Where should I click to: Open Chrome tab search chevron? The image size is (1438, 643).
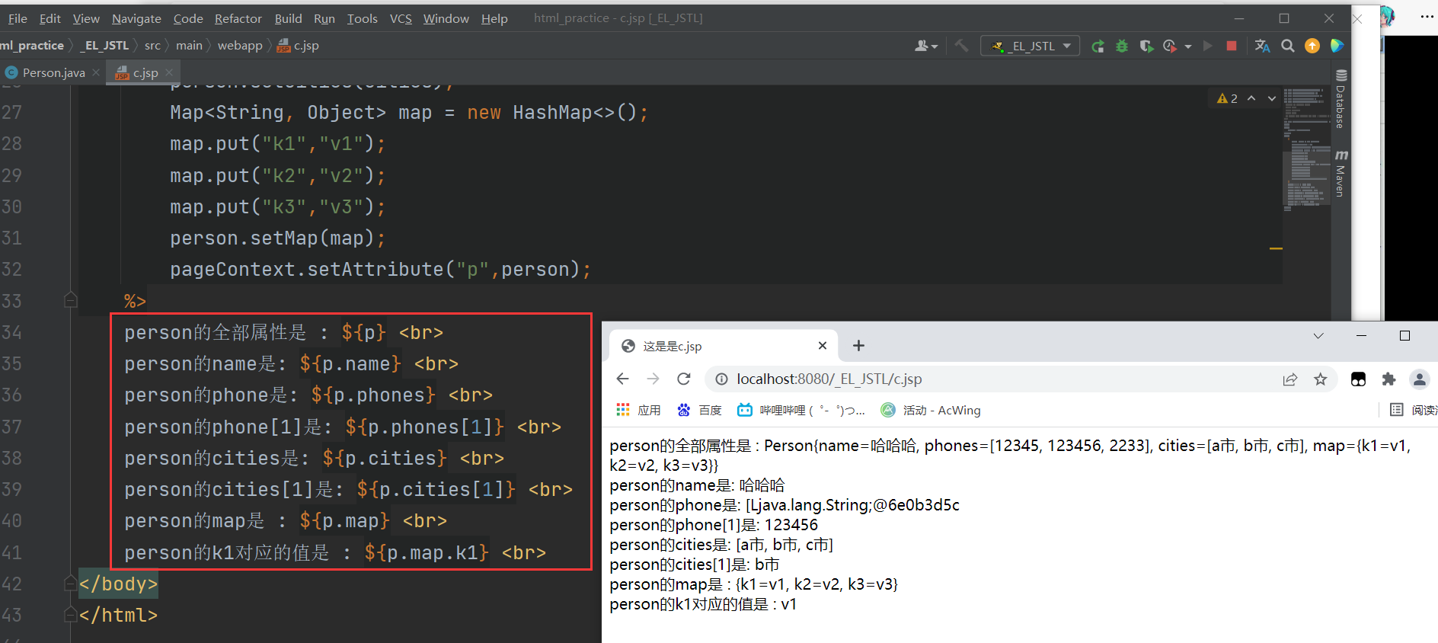tap(1318, 335)
